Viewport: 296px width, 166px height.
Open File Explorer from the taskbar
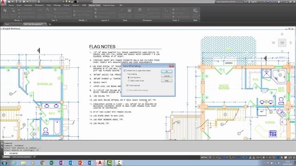[24, 163]
